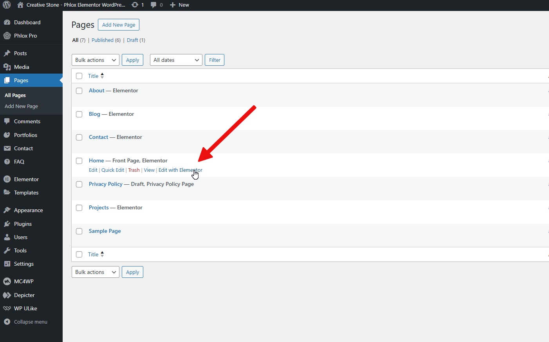This screenshot has height=342, width=549.
Task: Click the site name Creative Stone link
Action: tap(76, 5)
